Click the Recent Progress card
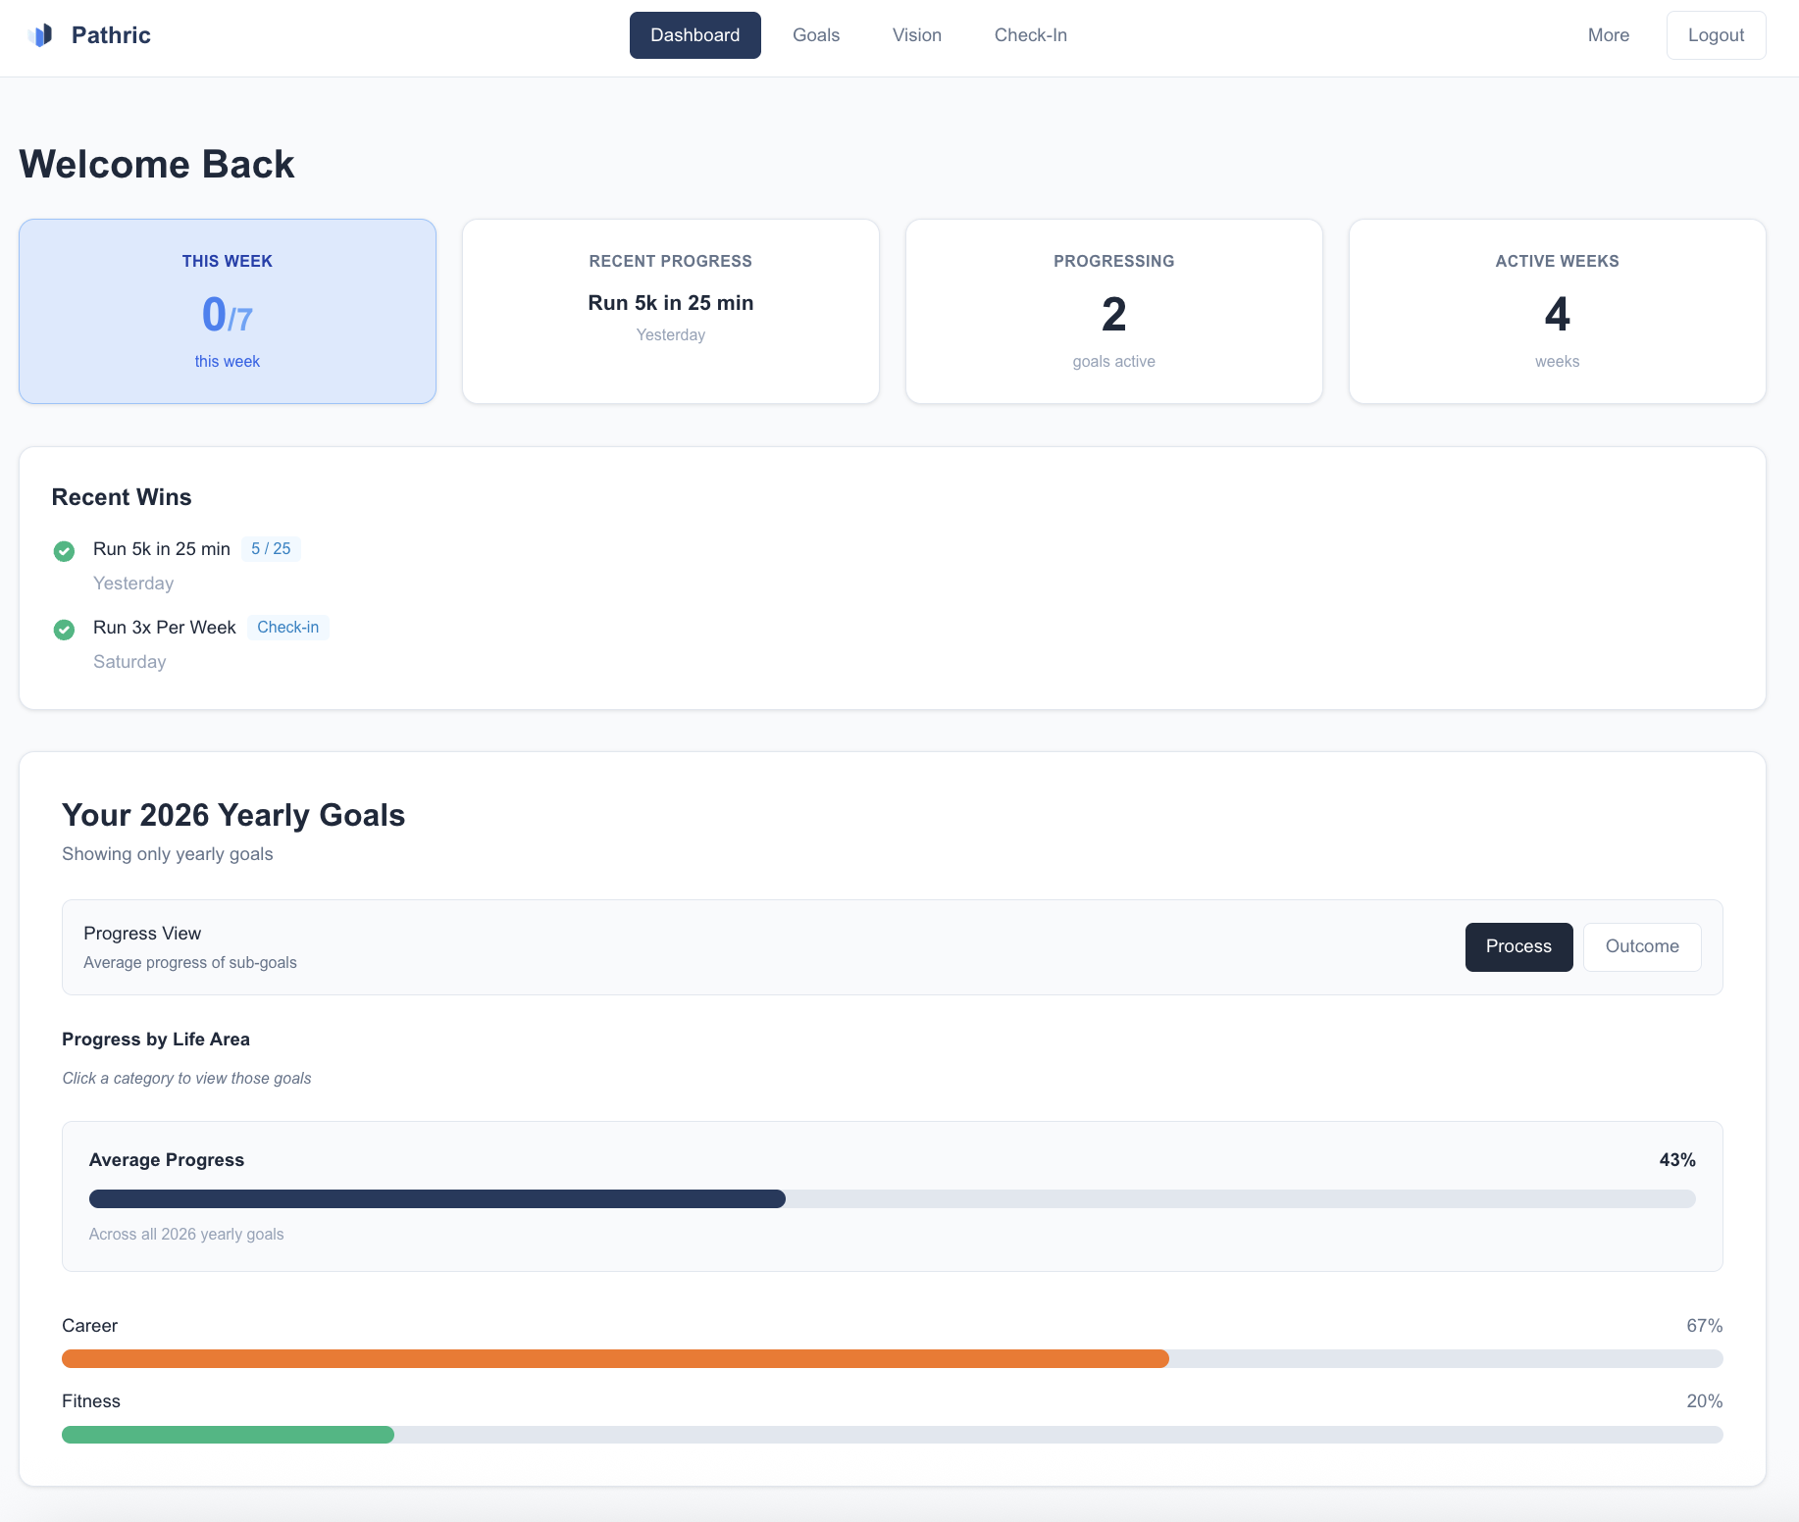The width and height of the screenshot is (1799, 1522). (x=670, y=311)
